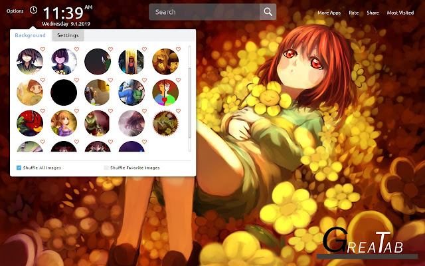Favorite heart on purple-faced character holding yellow flowers
Image resolution: width=425 pixels, height=266 pixels.
pos(77,49)
